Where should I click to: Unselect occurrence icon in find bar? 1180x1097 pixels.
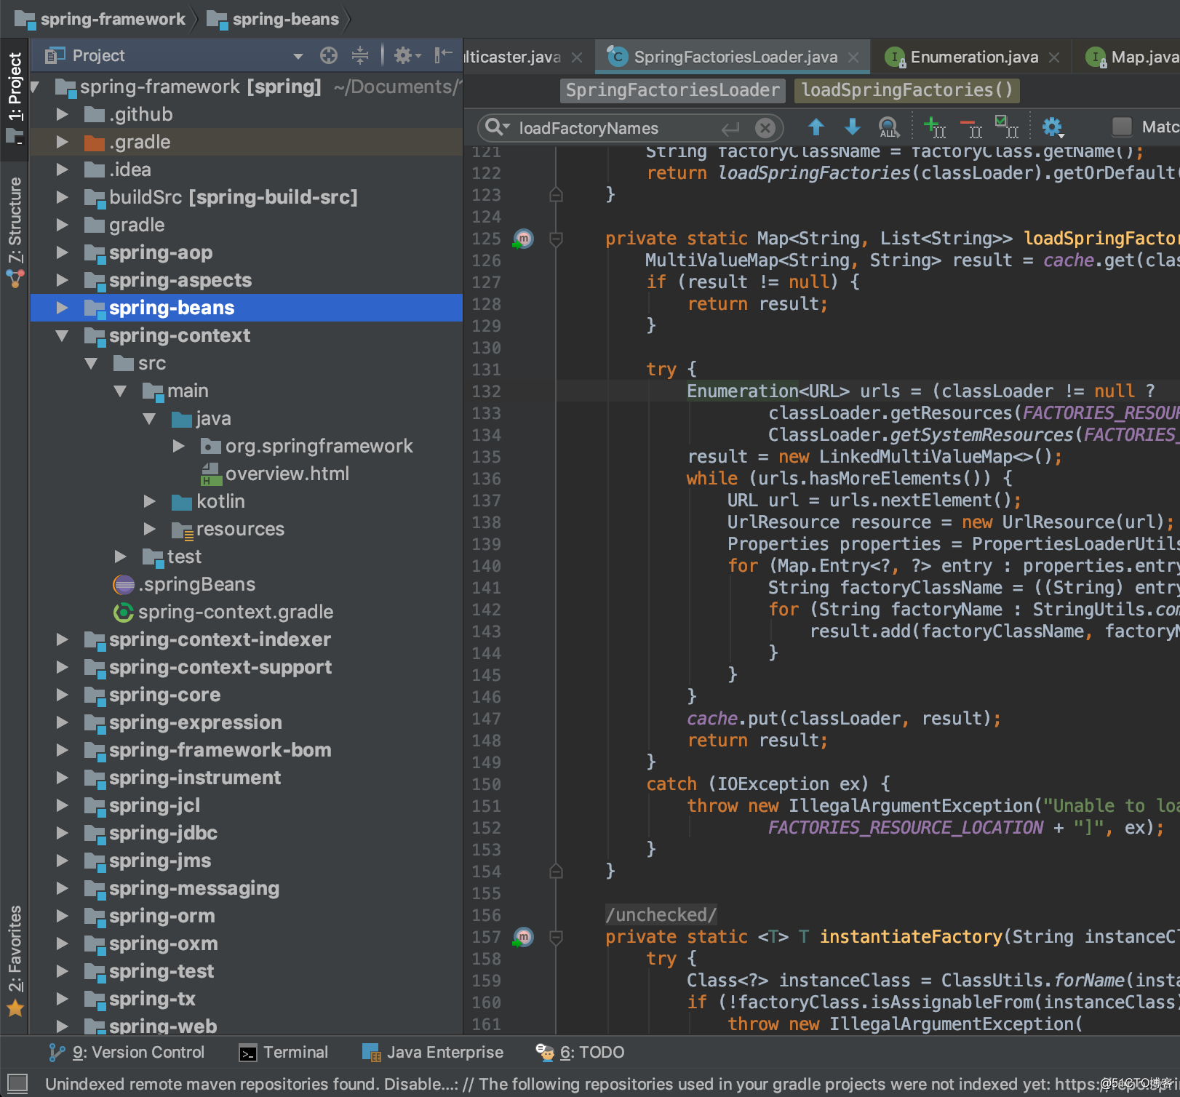tap(971, 127)
